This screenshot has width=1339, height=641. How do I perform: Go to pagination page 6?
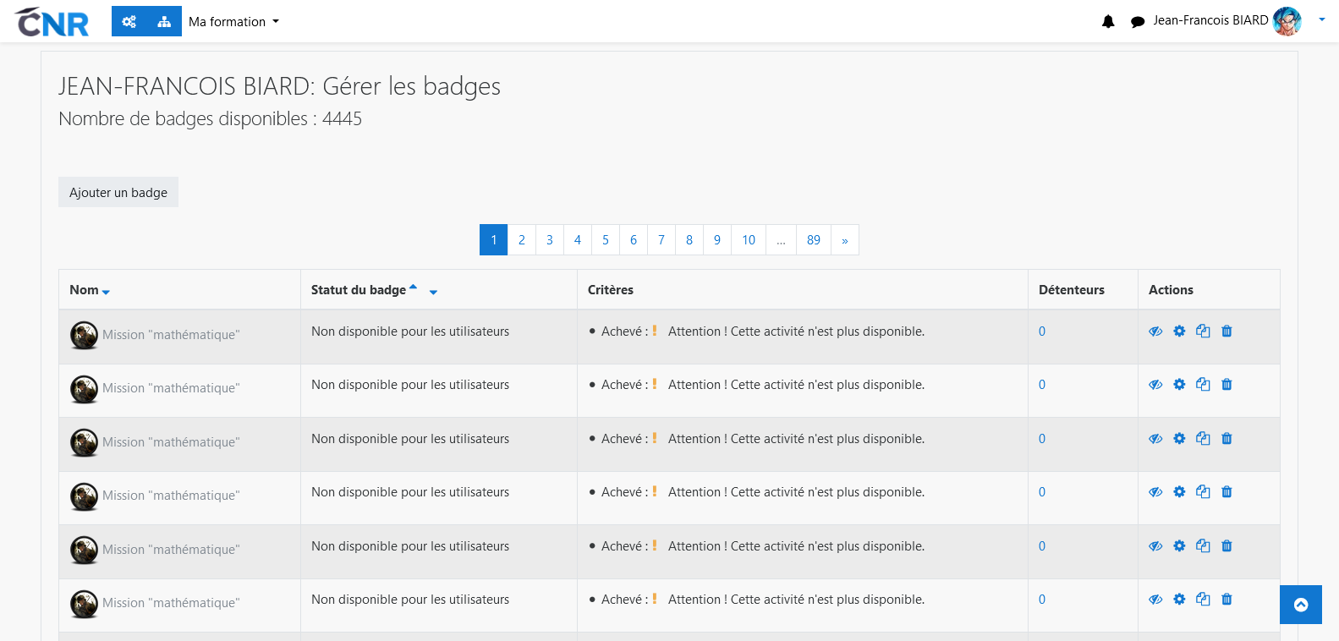(634, 240)
